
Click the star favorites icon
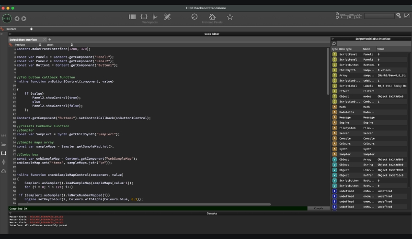click(x=230, y=17)
